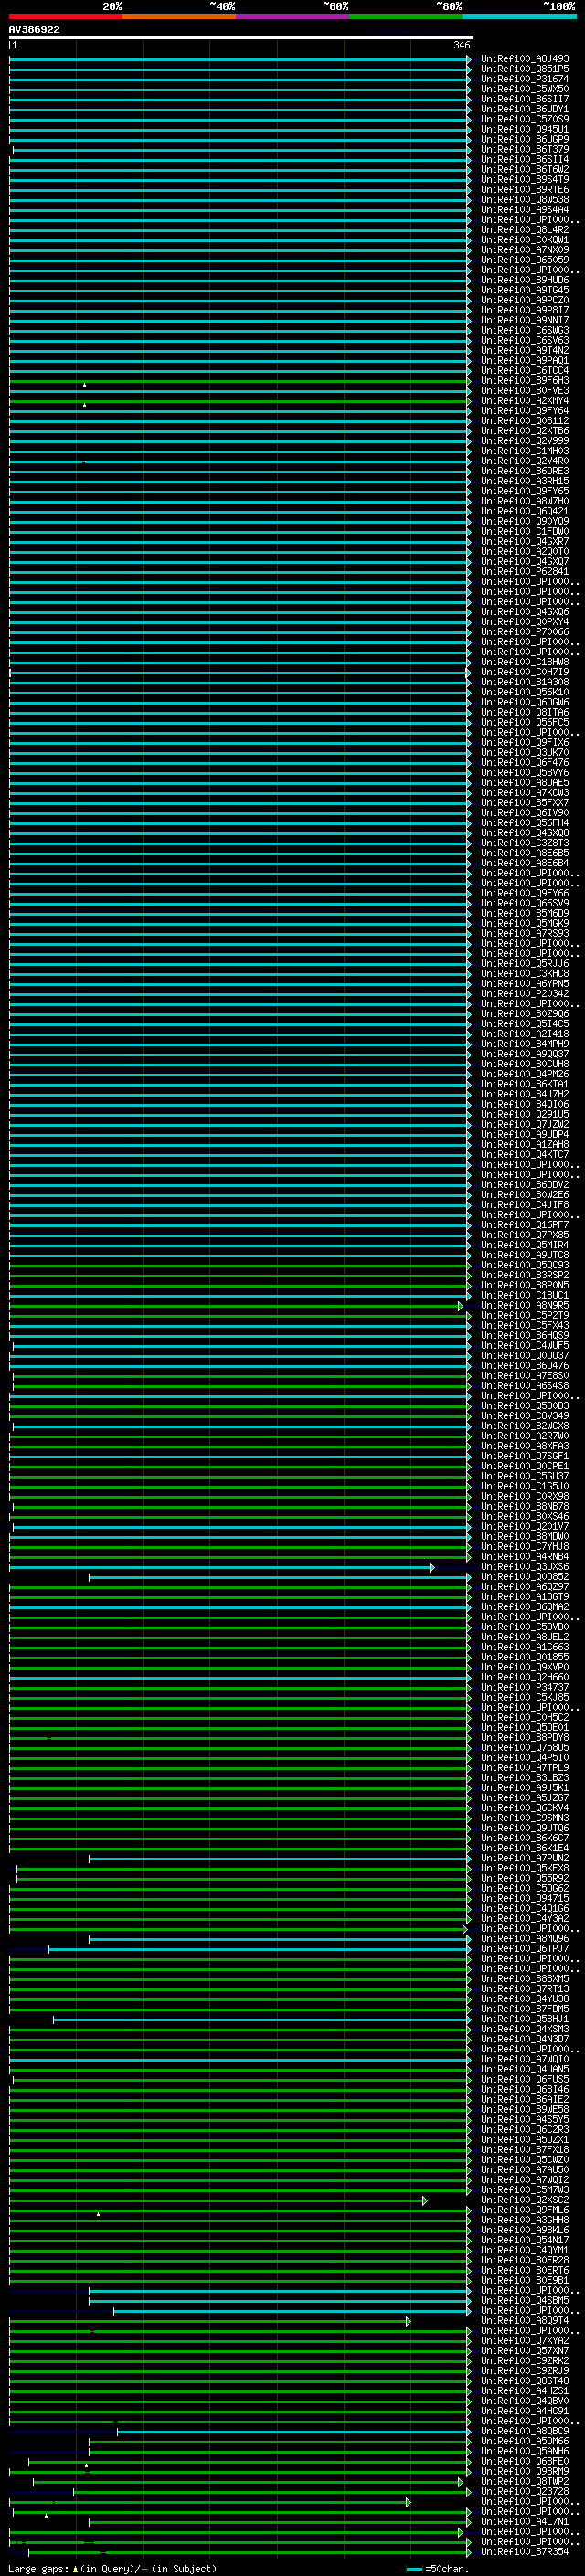Click the cyan 50char scale line in legend
The image size is (585, 2576).
coord(414,2568)
